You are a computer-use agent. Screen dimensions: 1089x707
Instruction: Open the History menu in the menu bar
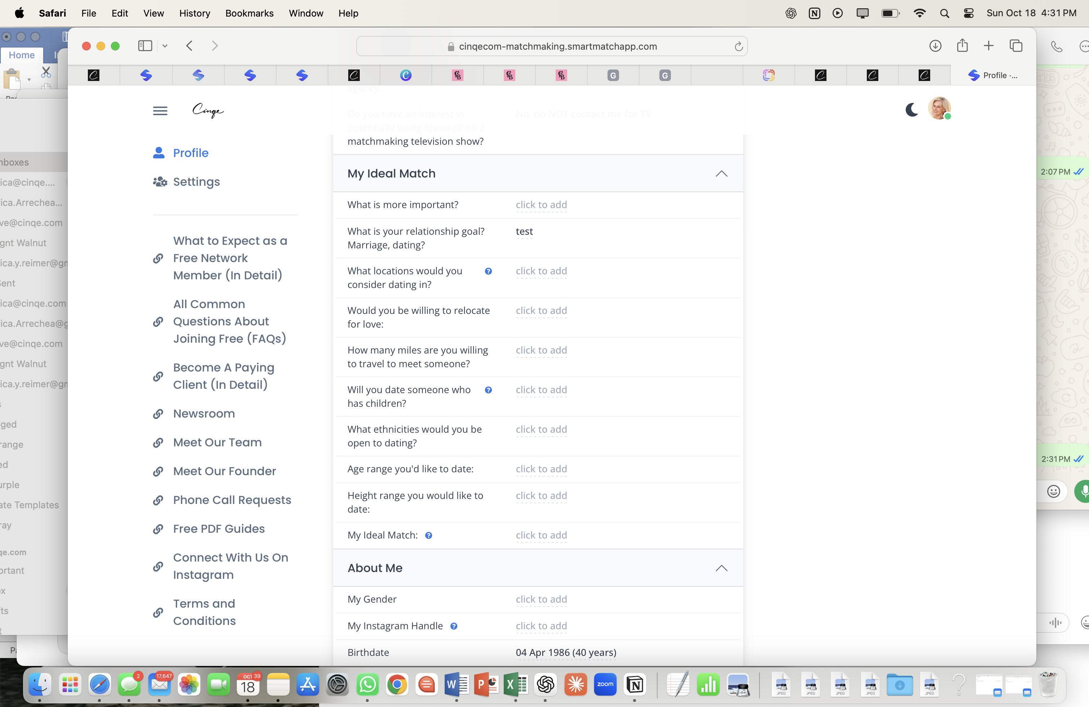(194, 13)
